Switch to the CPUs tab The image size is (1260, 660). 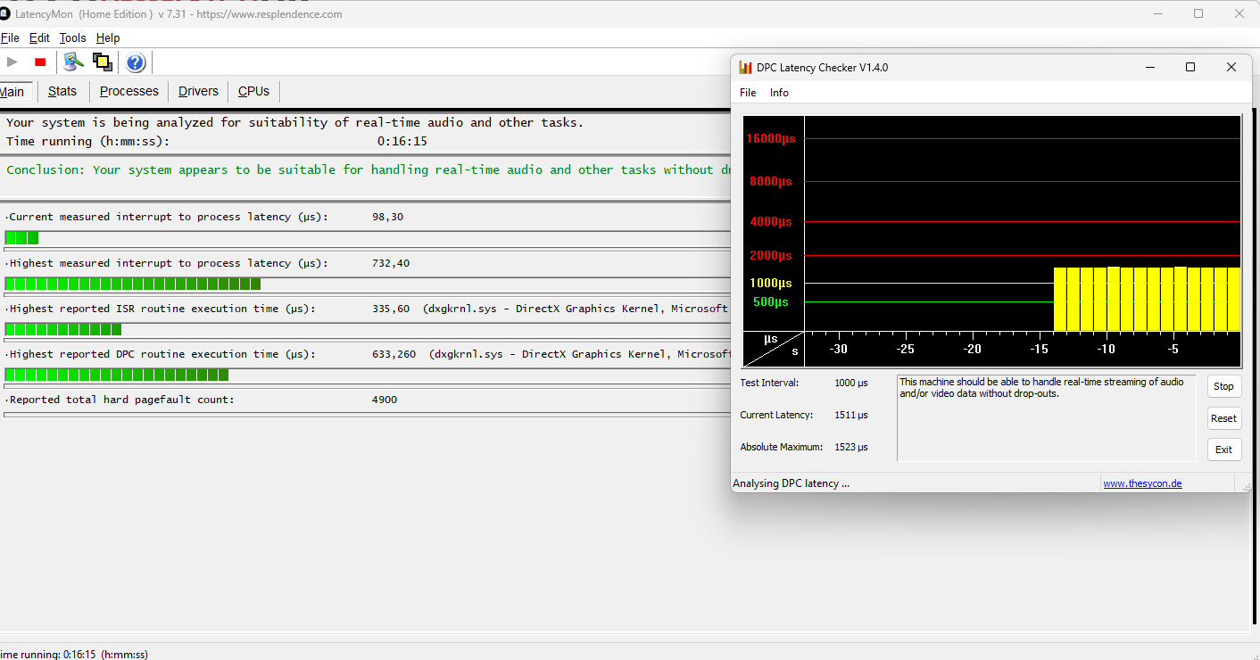coord(253,92)
